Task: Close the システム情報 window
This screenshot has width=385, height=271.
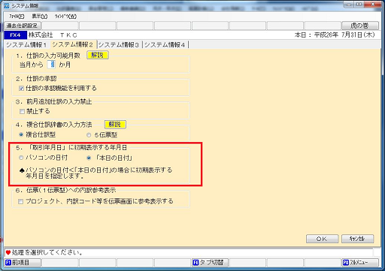Action: 373,5
